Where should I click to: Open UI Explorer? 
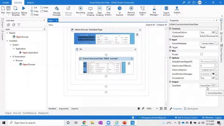tap(120, 11)
